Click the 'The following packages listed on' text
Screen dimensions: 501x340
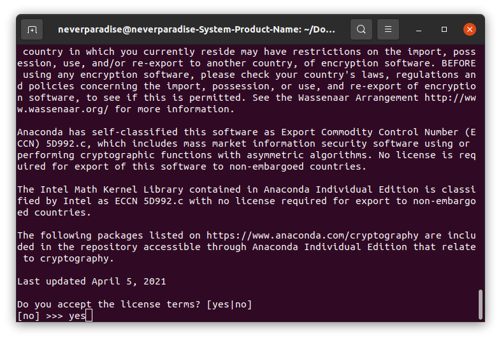(109, 235)
